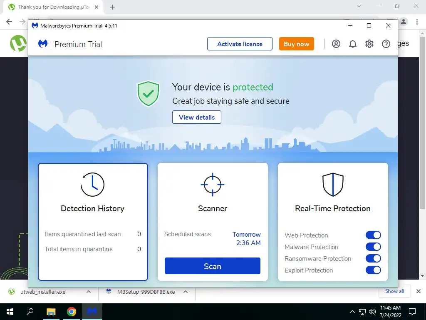Click Show all downloads
This screenshot has height=320, width=426.
[x=394, y=291]
